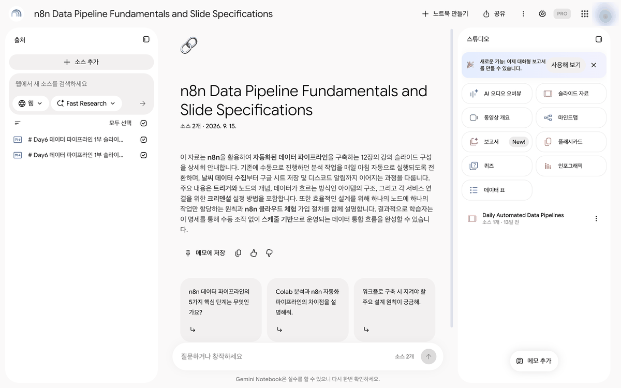Dismiss the new feature banner
Image resolution: width=621 pixels, height=388 pixels.
[594, 65]
